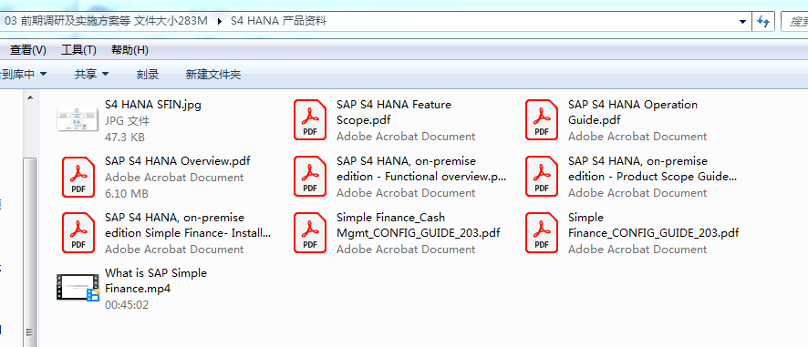Click PDF icon of Functional overview document

310,177
